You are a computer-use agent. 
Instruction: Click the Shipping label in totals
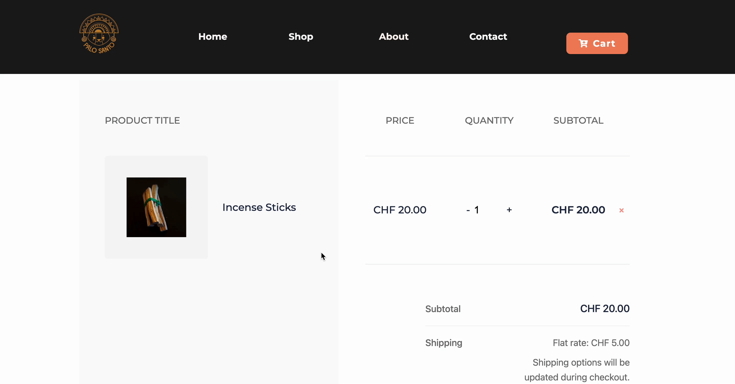[x=444, y=343]
